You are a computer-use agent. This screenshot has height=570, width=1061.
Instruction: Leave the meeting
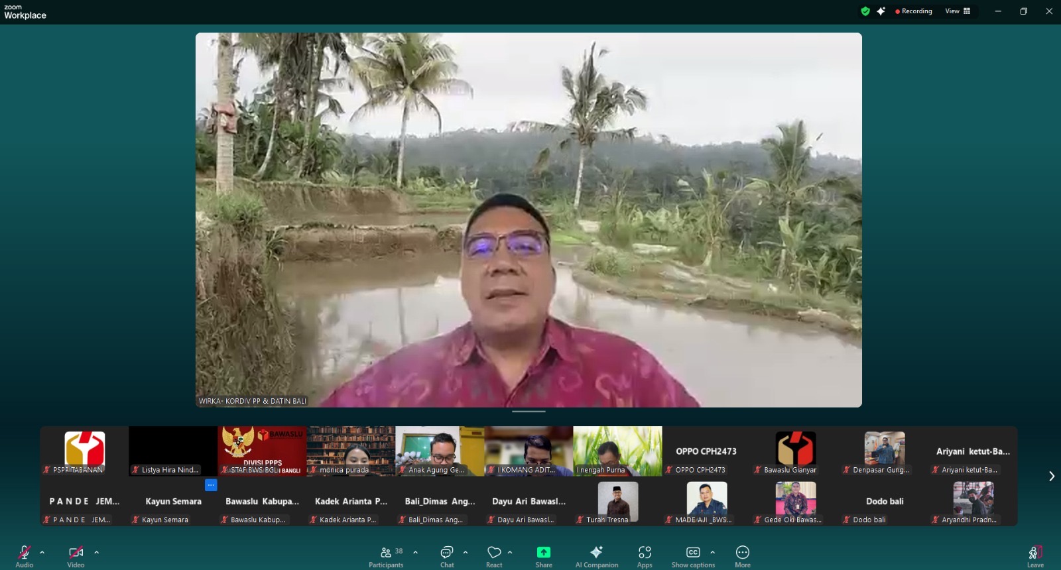click(1035, 555)
